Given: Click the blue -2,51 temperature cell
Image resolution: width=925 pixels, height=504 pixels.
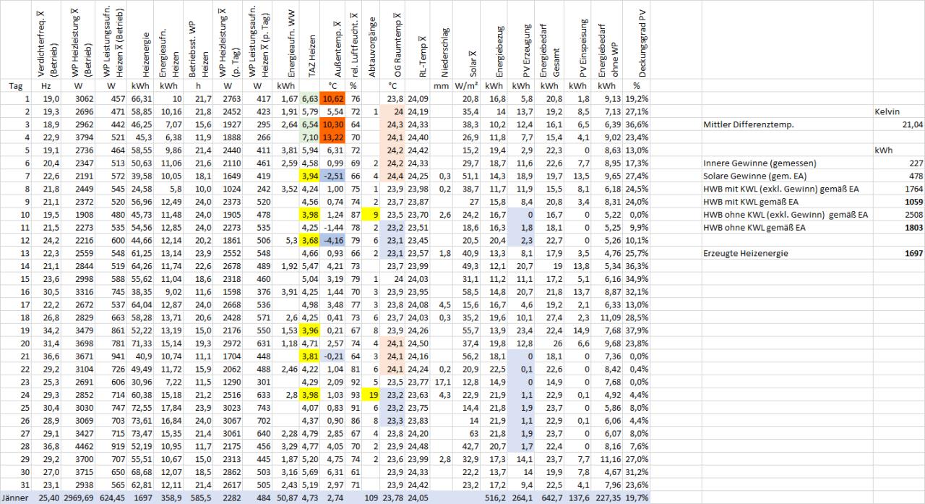Looking at the screenshot, I should tap(332, 176).
